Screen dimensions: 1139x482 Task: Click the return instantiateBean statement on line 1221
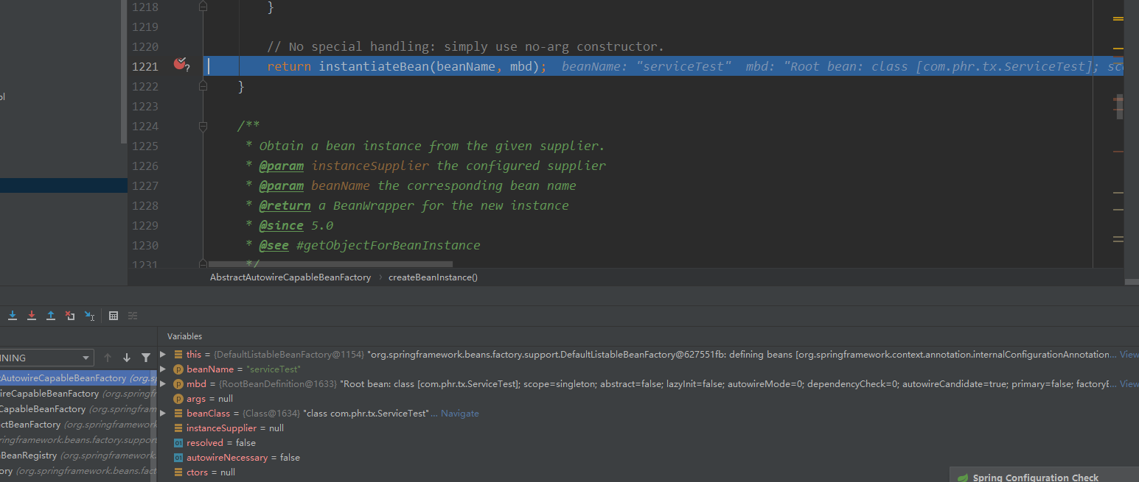pos(407,66)
